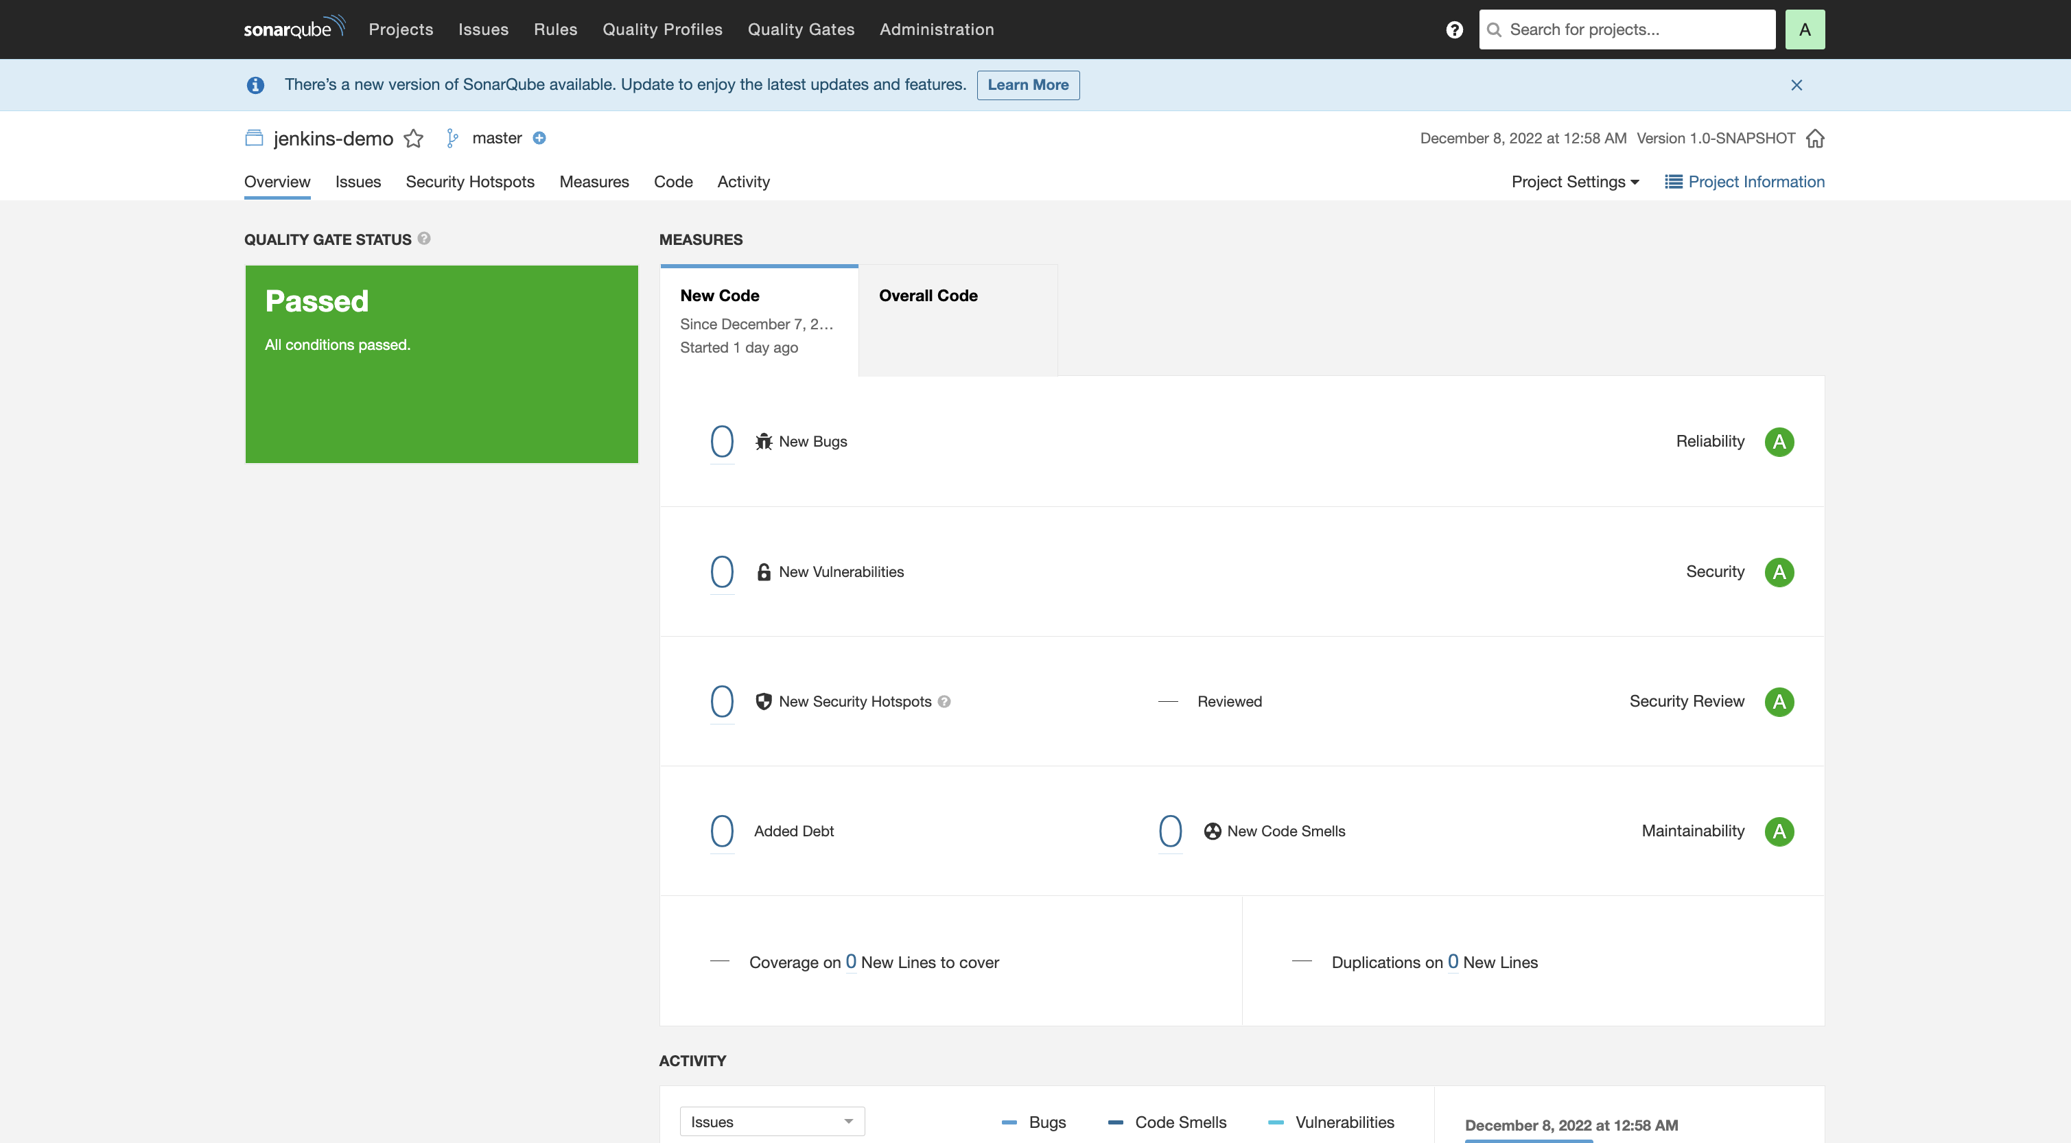
Task: Click the plus icon next to master branch
Action: coord(539,139)
